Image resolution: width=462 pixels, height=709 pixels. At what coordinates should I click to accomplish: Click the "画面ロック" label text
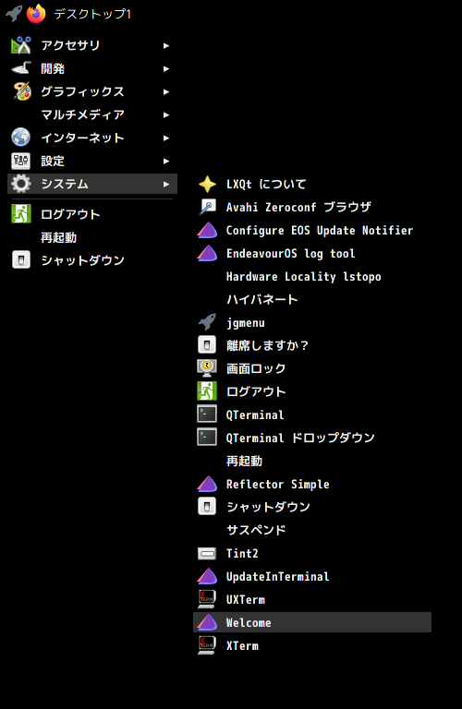pyautogui.click(x=256, y=369)
